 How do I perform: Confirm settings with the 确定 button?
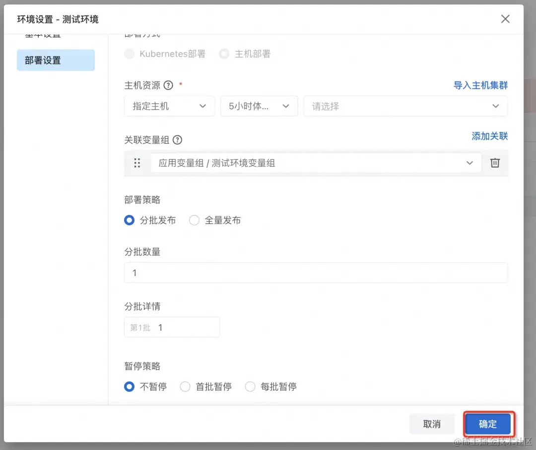tap(487, 424)
